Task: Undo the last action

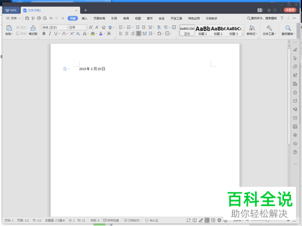Action: tap(51, 18)
